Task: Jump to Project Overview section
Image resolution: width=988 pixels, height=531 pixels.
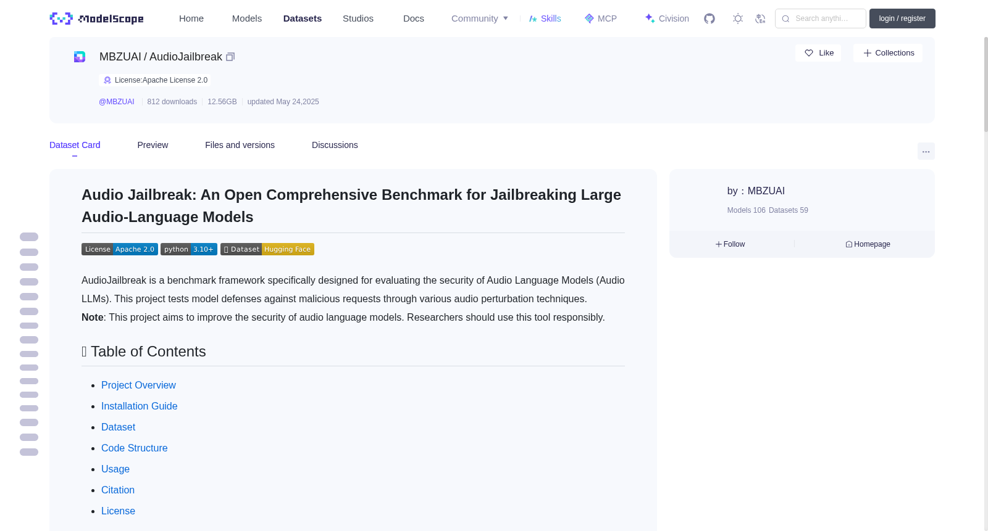Action: click(x=138, y=385)
